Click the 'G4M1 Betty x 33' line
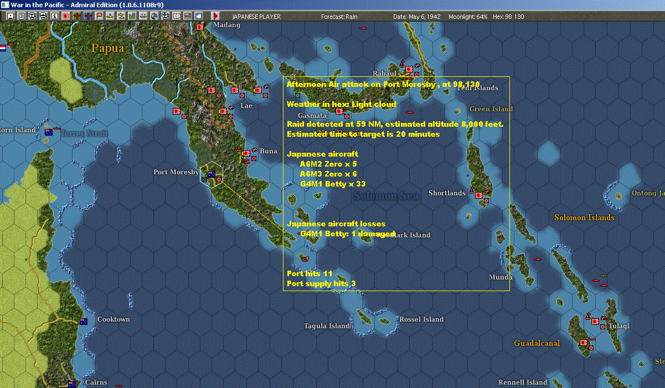The height and width of the screenshot is (388, 665). (x=333, y=184)
